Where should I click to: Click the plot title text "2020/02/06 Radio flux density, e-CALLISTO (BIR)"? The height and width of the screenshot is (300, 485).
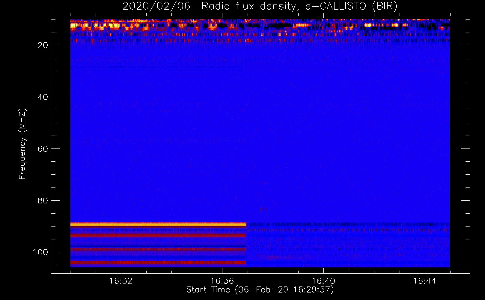pos(260,6)
